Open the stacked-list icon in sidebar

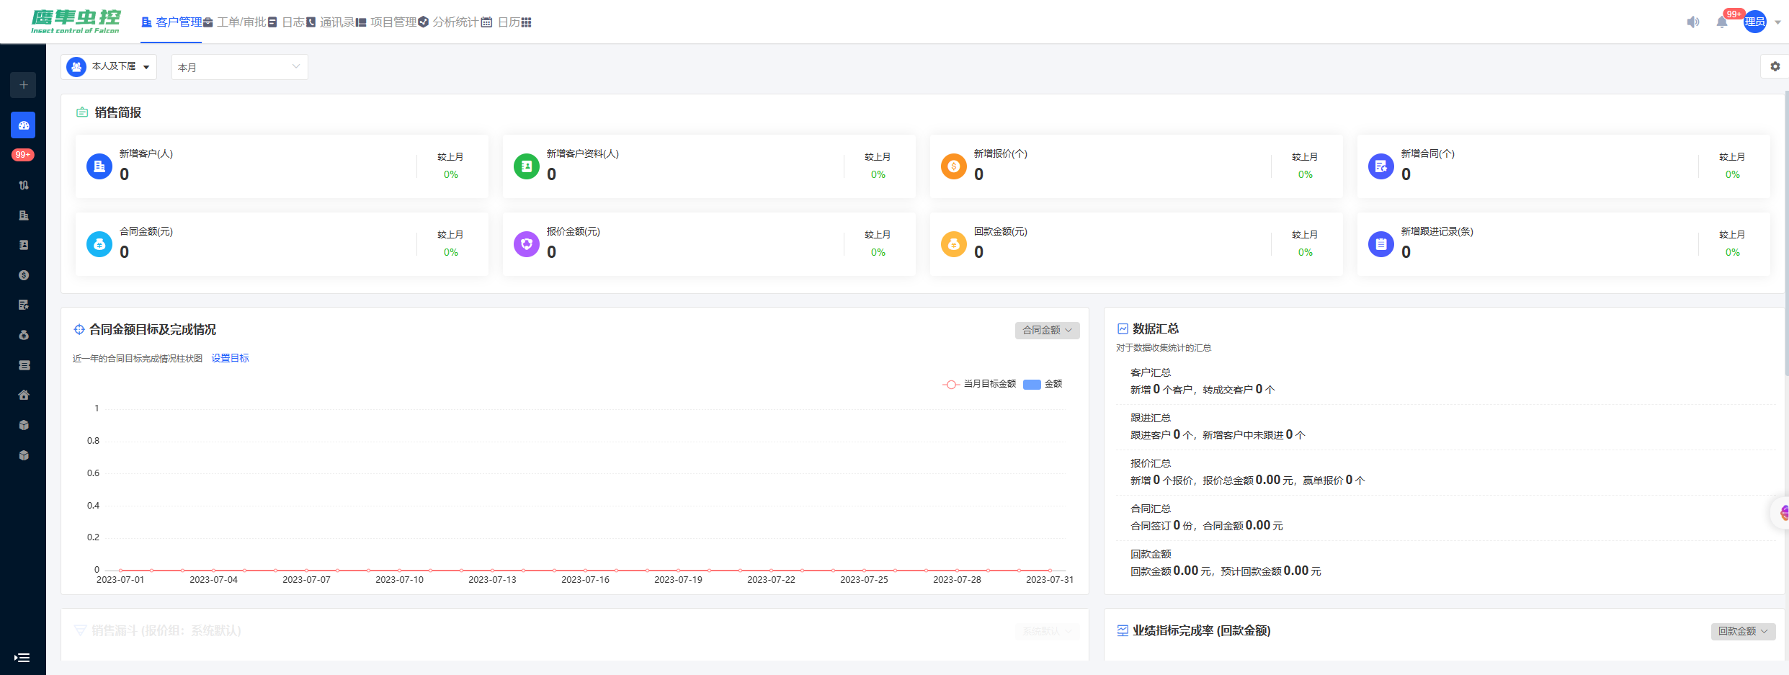point(23,365)
